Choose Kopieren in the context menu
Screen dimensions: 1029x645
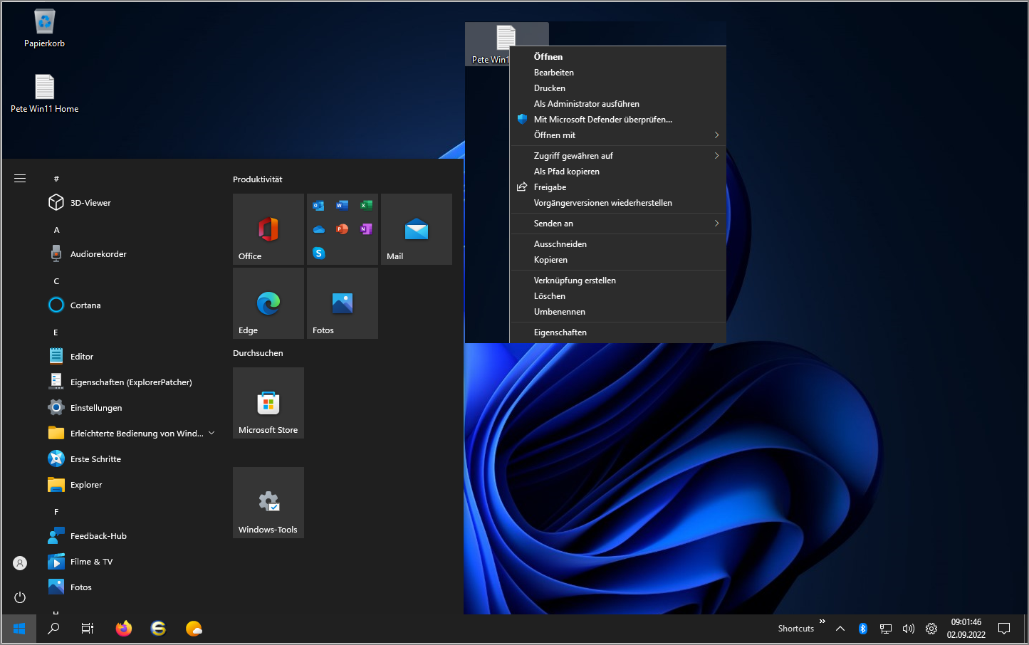pos(618,260)
